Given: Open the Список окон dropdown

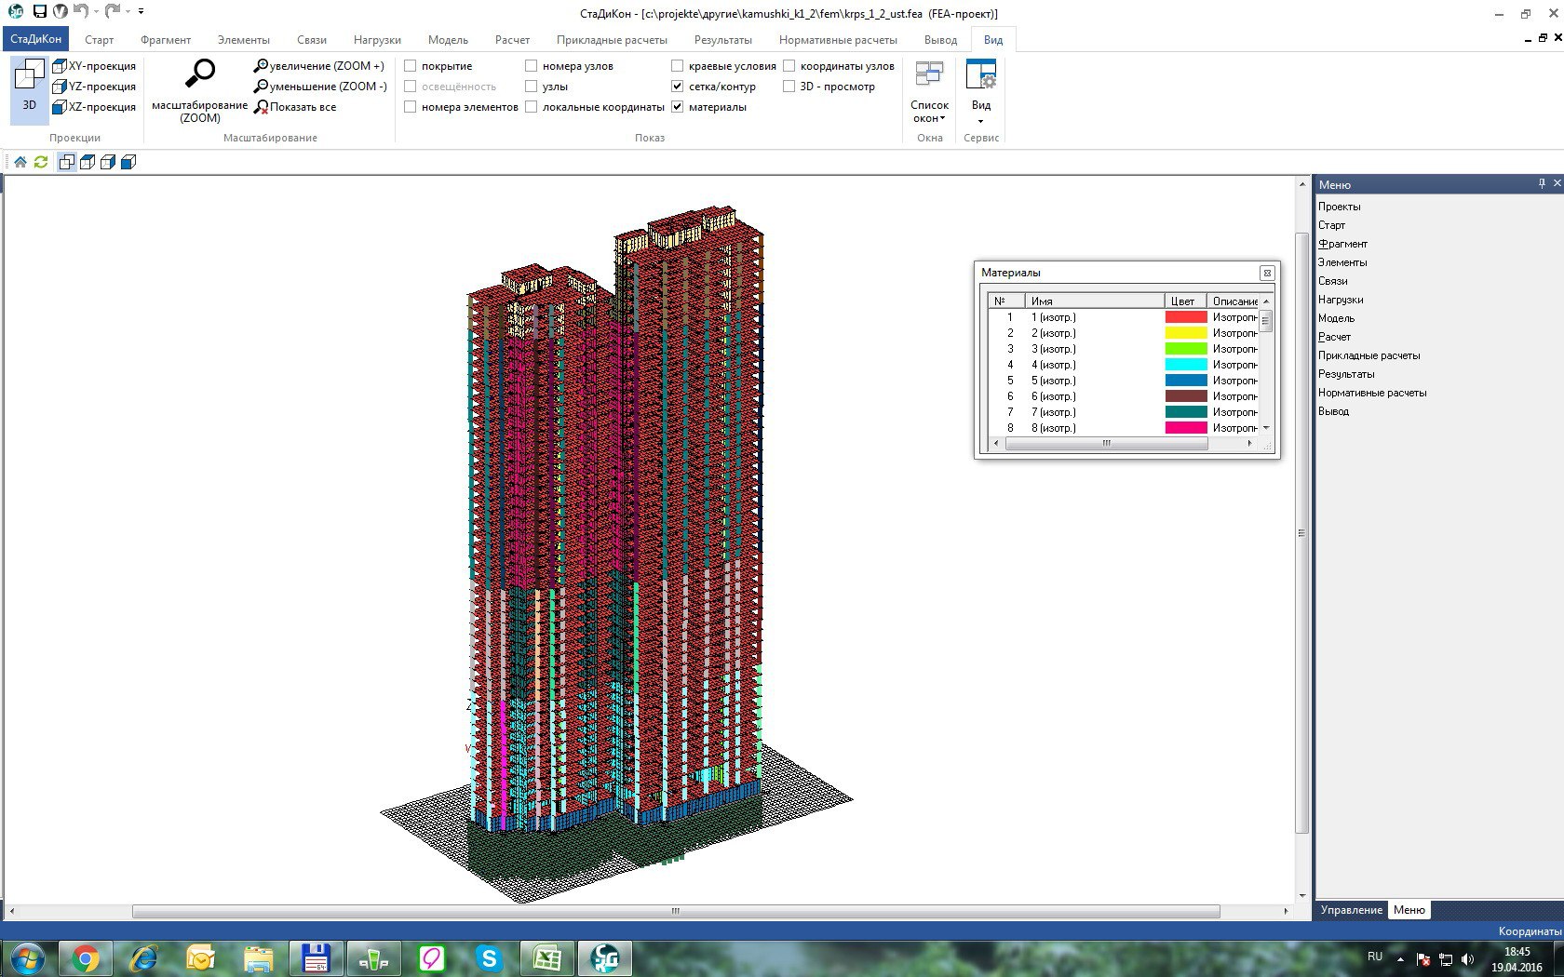Looking at the screenshot, I should [929, 93].
